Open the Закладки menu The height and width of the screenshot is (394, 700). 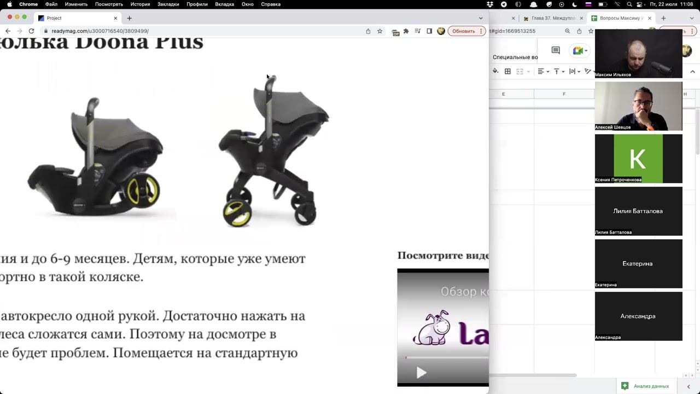pos(168,4)
